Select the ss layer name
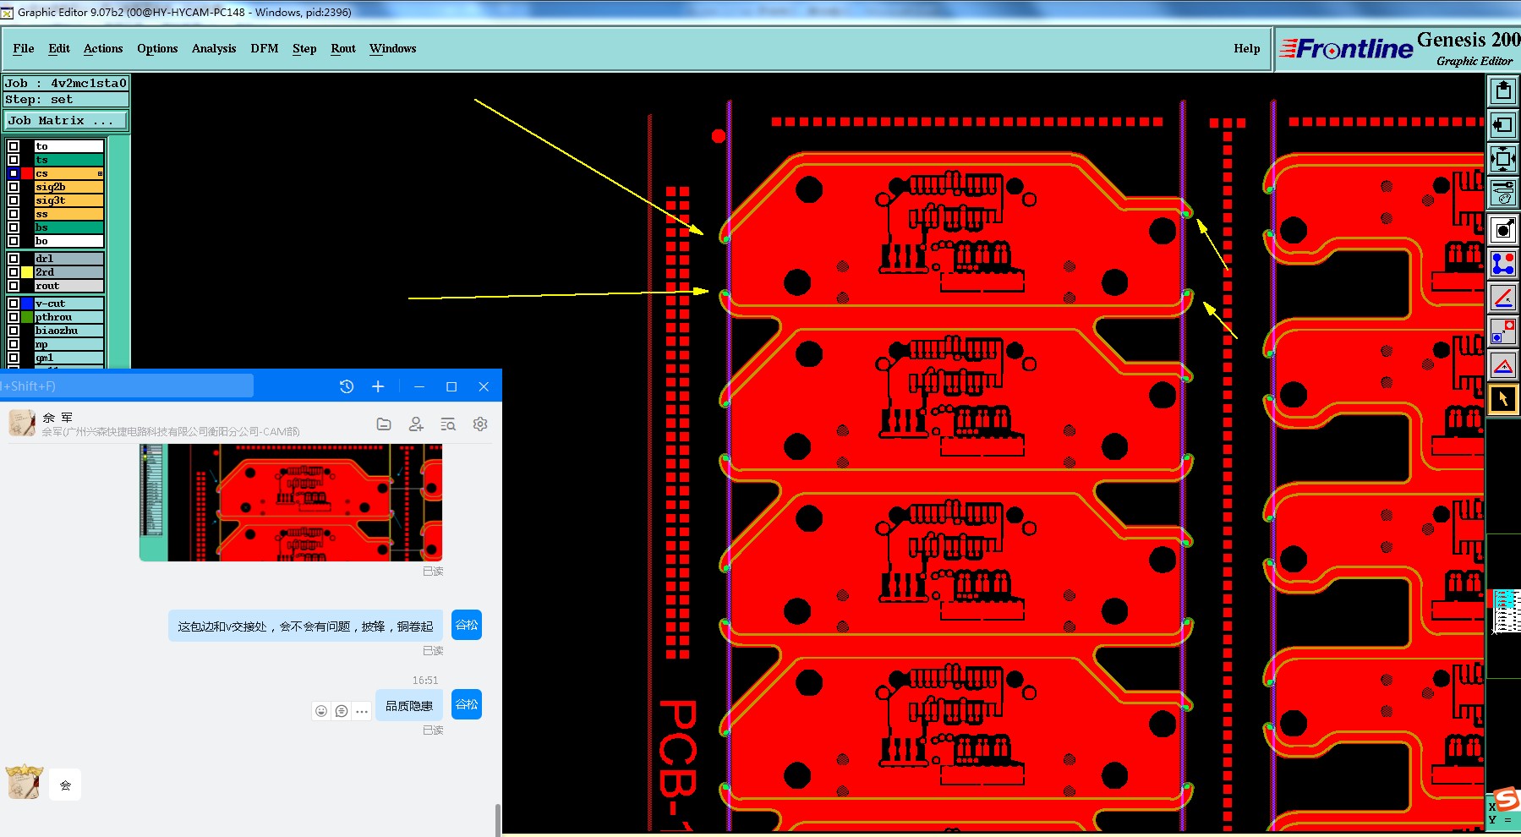1521x837 pixels. [69, 214]
